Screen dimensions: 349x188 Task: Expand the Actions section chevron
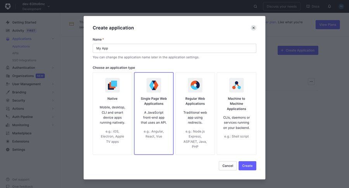pos(53,109)
